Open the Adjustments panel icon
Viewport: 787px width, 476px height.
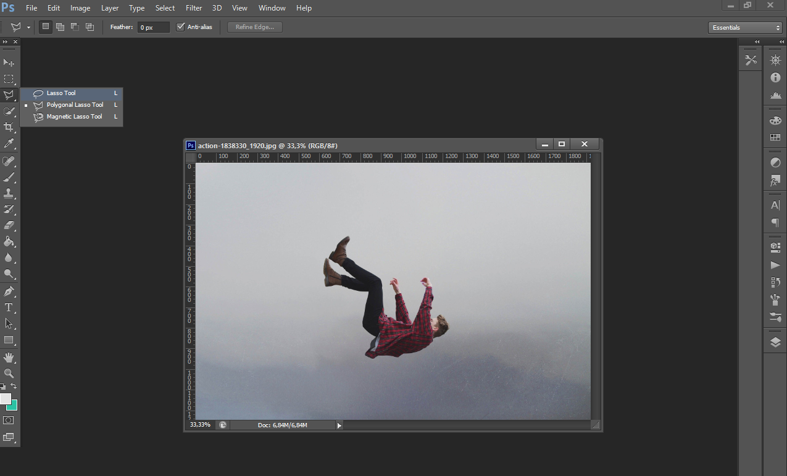[x=775, y=163]
